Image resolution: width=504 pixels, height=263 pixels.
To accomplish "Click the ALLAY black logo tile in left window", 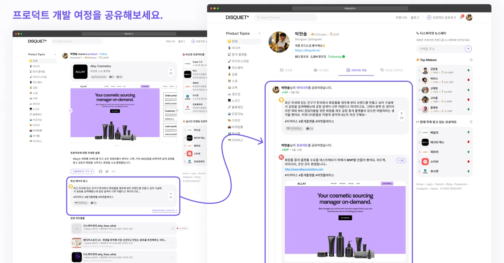I will [80, 71].
